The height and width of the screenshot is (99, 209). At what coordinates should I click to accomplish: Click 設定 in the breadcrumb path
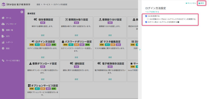[38, 4]
